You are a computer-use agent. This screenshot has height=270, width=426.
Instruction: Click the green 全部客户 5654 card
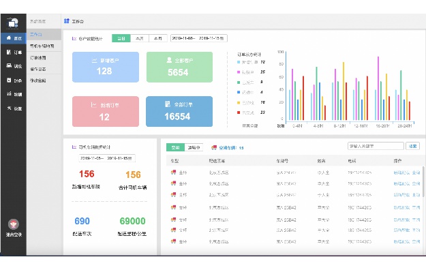click(179, 67)
